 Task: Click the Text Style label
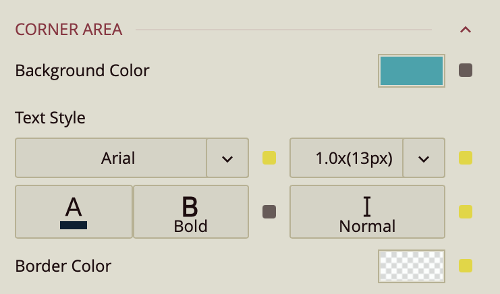click(x=50, y=118)
